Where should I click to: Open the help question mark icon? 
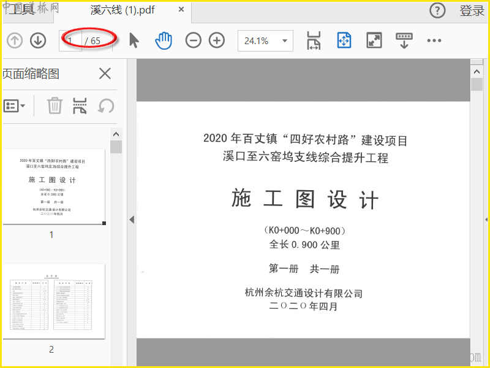coord(437,10)
